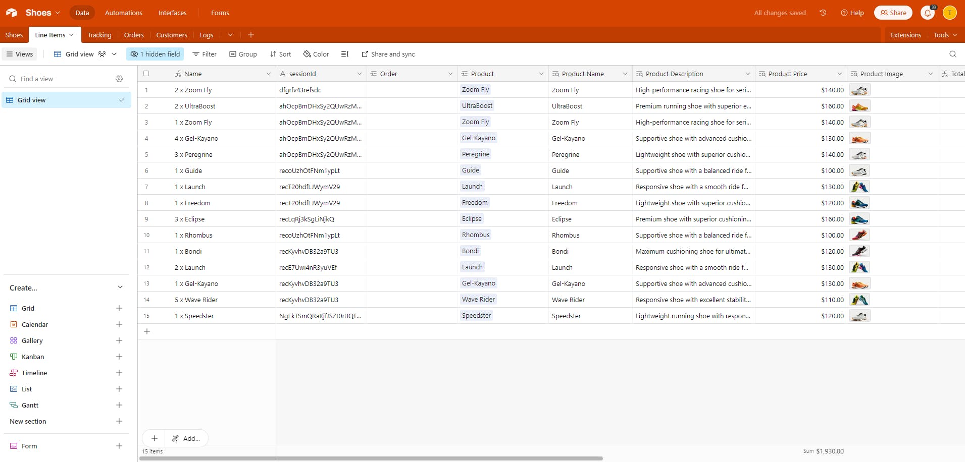Open the Orders table tab
The image size is (965, 462).
(134, 35)
